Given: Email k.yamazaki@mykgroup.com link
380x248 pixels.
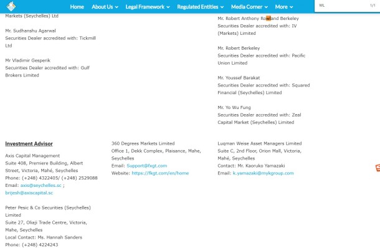Looking at the screenshot, I should coord(263,173).
